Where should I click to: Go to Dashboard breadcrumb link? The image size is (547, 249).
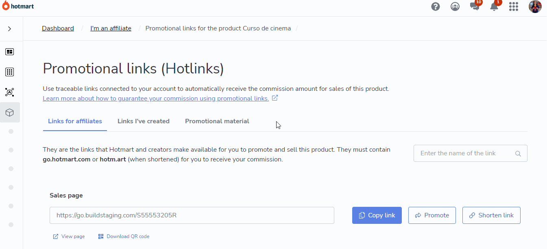[58, 28]
